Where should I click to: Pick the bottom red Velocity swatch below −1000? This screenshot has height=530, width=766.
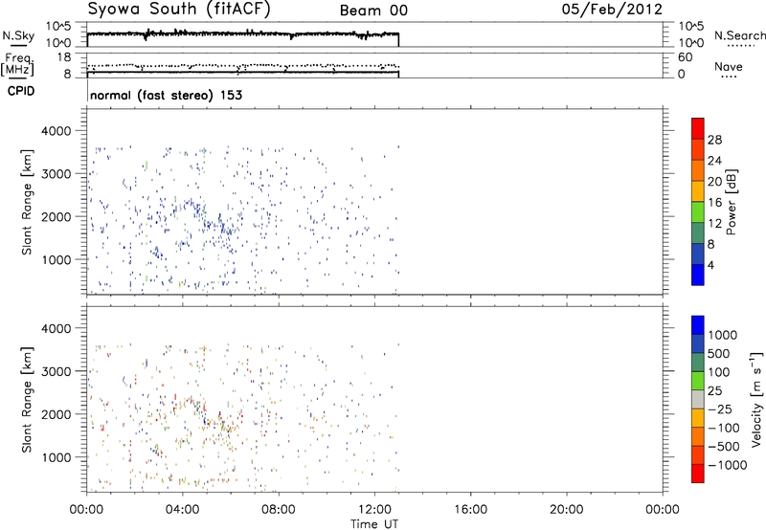[x=698, y=474]
